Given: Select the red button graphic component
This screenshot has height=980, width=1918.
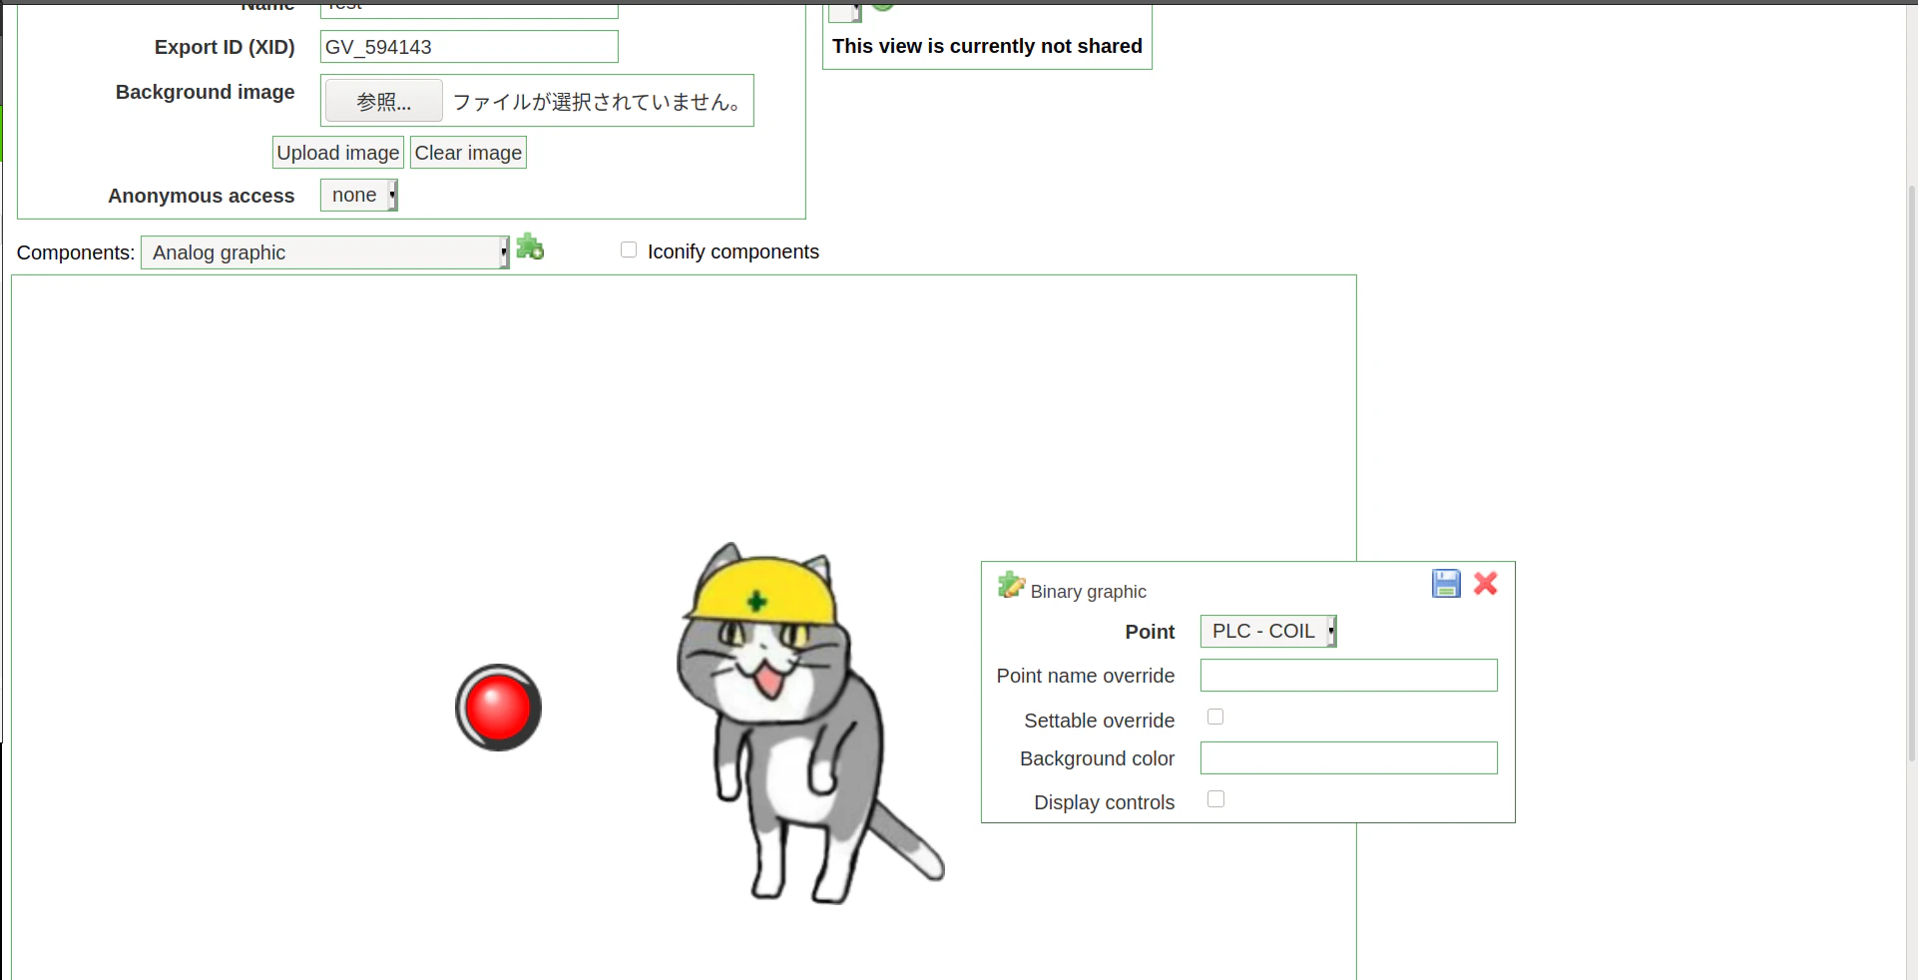Looking at the screenshot, I should [498, 708].
